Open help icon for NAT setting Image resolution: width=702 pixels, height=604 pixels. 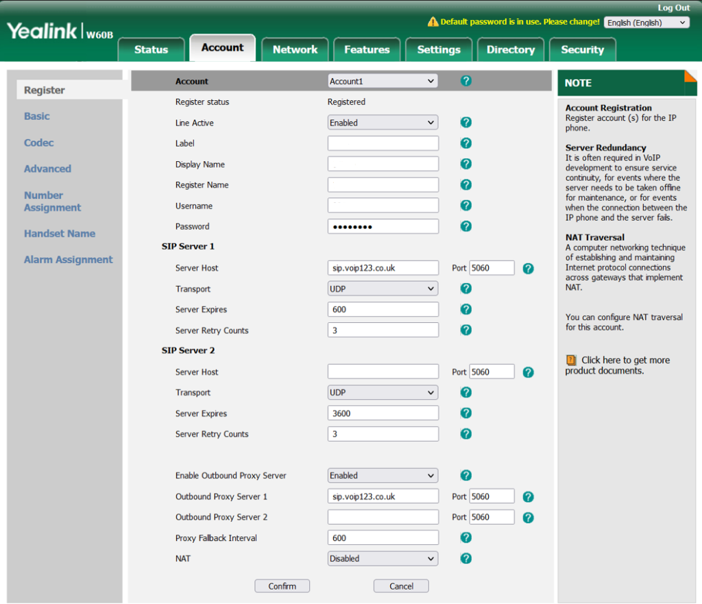click(466, 559)
